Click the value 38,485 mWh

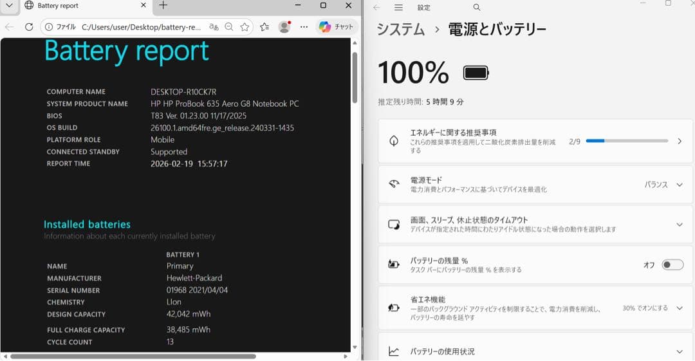coord(189,329)
